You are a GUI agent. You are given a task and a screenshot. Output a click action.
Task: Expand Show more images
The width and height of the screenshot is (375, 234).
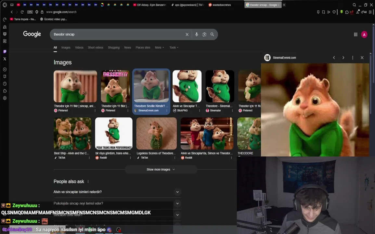161,170
